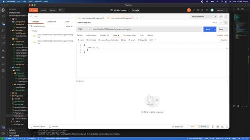Click capture requests satellite icon
Screen dimensions: 250x140
click(194, 10)
